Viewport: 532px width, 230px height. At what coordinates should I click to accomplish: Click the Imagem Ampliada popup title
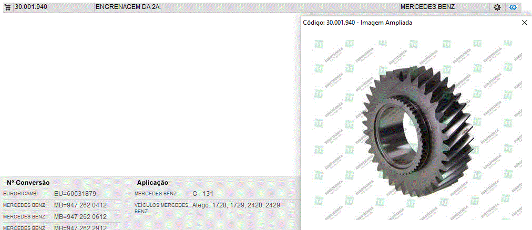[x=357, y=23]
